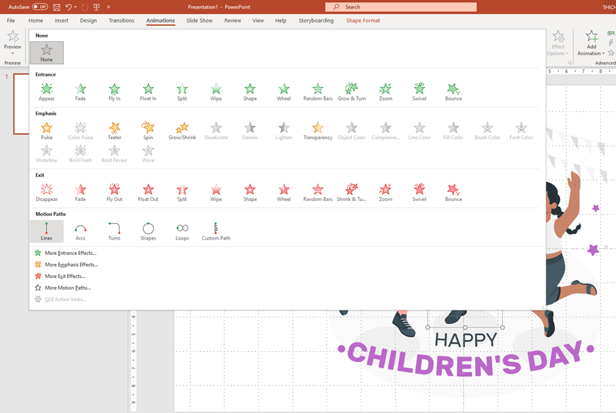Toggle the AutoSave switch
Image resolution: width=616 pixels, height=413 pixels.
tap(39, 7)
